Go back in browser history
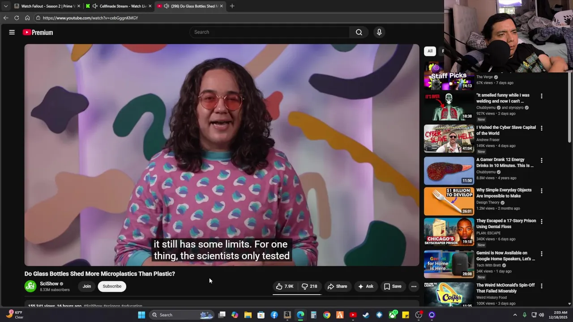573x322 pixels. point(6,18)
